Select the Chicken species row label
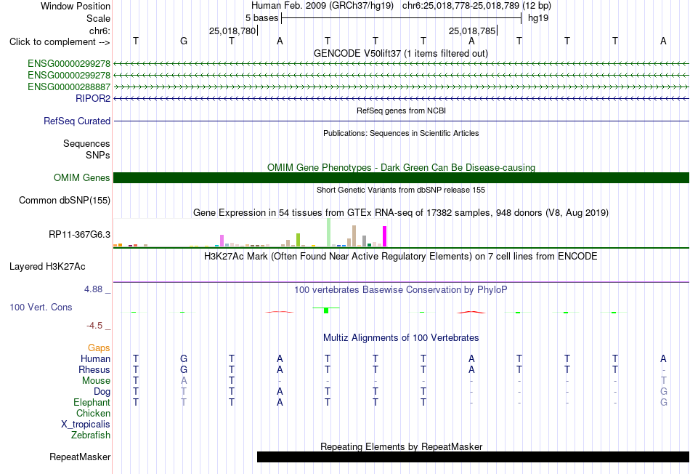The image size is (690, 474). [93, 413]
